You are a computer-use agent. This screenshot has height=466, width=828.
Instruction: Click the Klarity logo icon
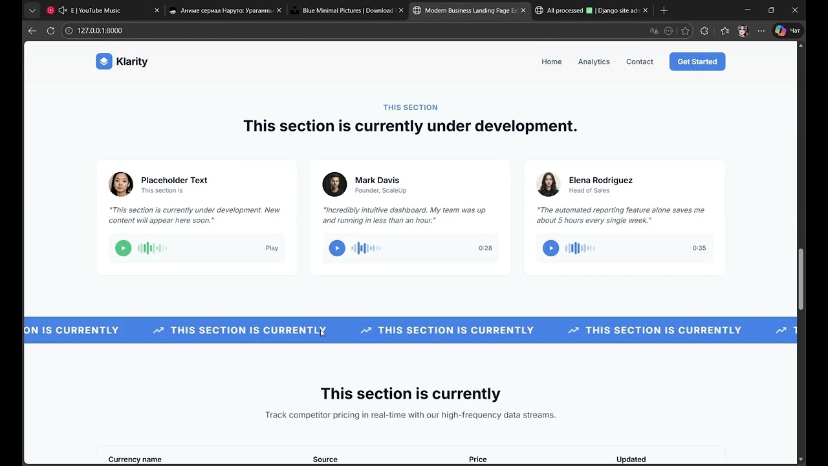(x=104, y=61)
